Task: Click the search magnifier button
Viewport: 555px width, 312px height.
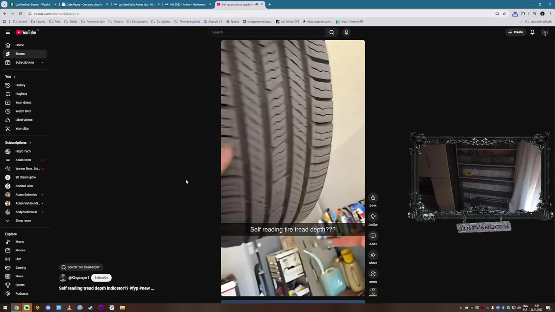Action: [x=332, y=32]
